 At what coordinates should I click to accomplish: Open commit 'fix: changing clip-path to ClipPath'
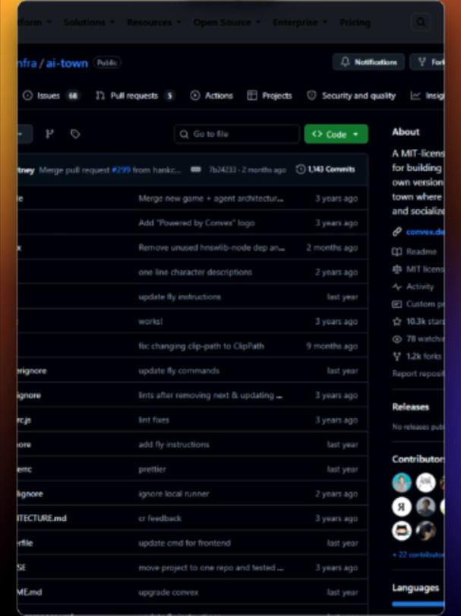(x=201, y=346)
